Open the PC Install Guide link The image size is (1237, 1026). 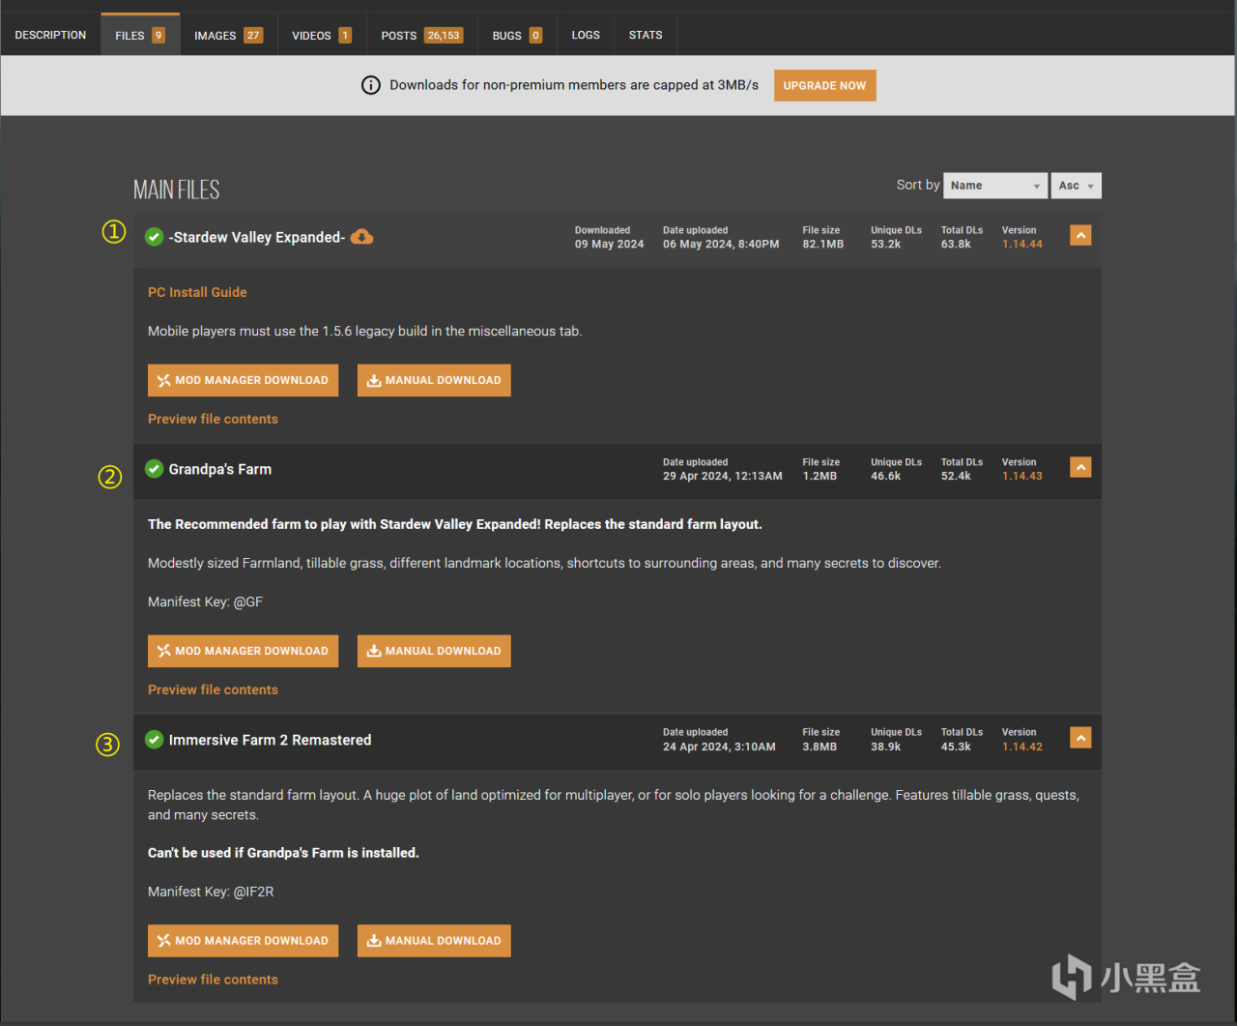(197, 292)
